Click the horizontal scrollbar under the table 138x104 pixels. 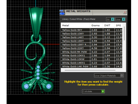click(90, 70)
